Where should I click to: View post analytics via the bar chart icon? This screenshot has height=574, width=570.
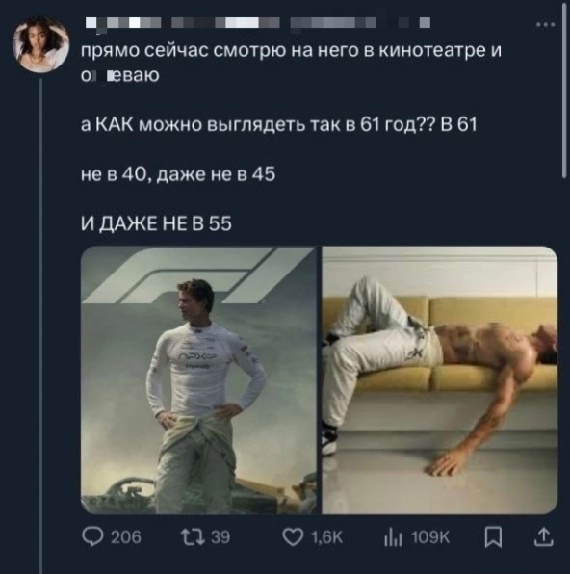(x=393, y=537)
